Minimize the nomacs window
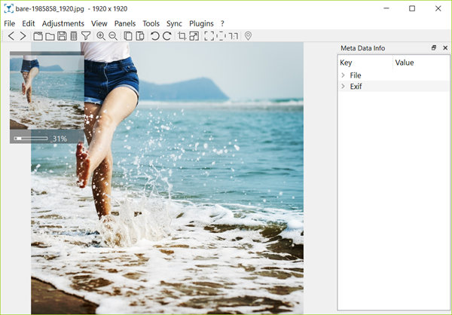This screenshot has height=315, width=452. tap(386, 8)
